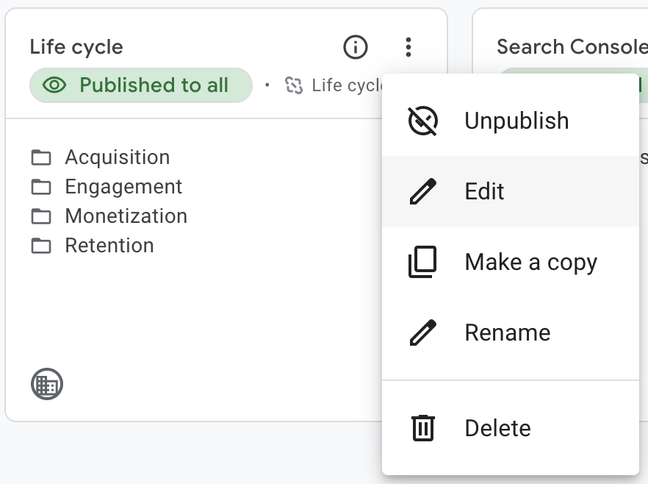Click the Monetization folder icon
The height and width of the screenshot is (484, 648).
click(41, 216)
